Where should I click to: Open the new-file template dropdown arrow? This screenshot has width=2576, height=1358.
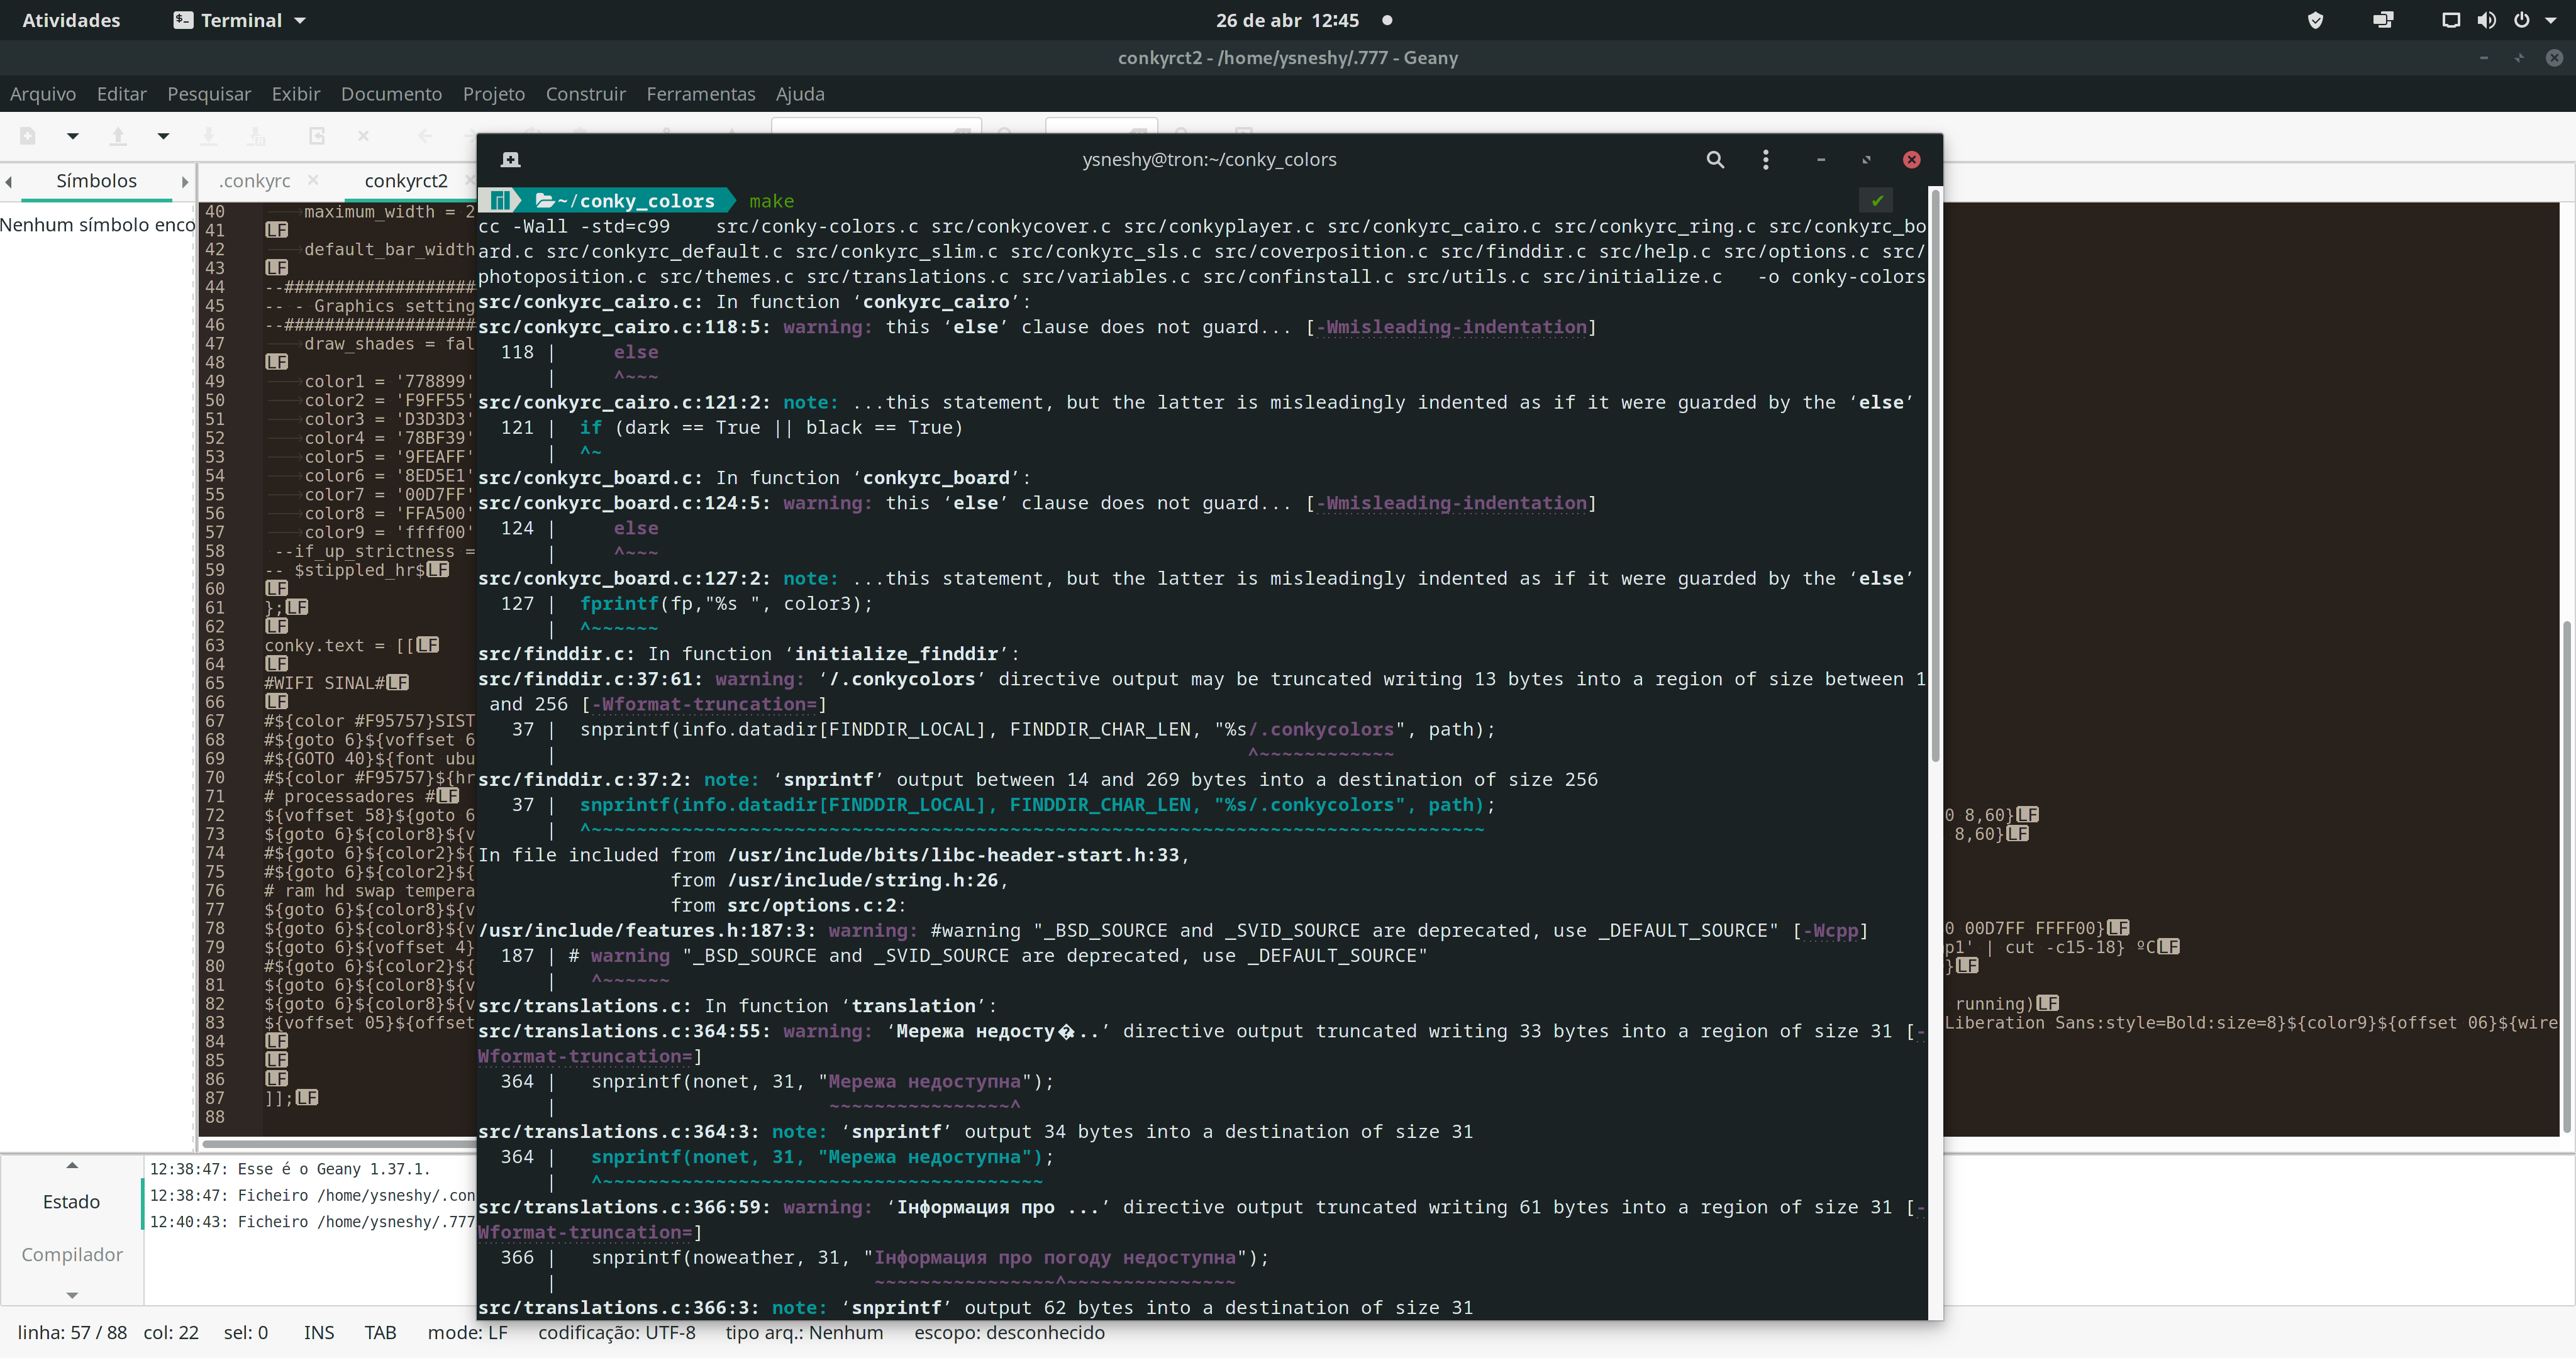tap(72, 136)
